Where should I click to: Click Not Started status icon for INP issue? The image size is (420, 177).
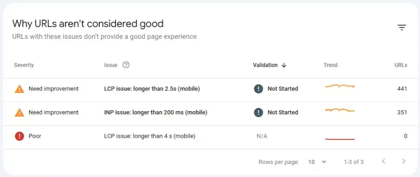[x=259, y=112]
